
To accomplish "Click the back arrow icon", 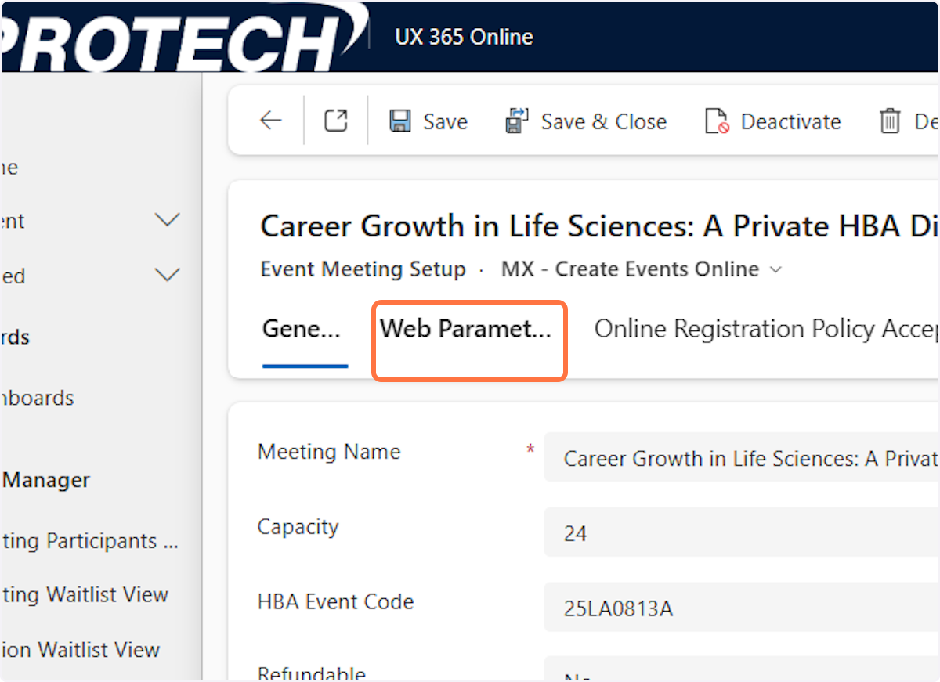I will click(x=271, y=121).
